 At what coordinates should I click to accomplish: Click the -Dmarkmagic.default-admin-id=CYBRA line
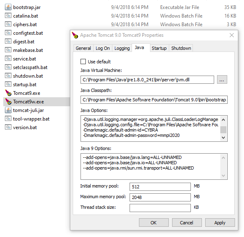120,130
